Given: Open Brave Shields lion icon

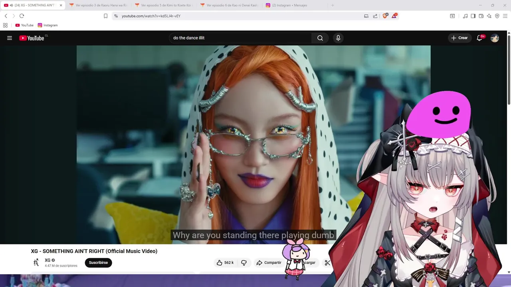Looking at the screenshot, I should click(385, 16).
